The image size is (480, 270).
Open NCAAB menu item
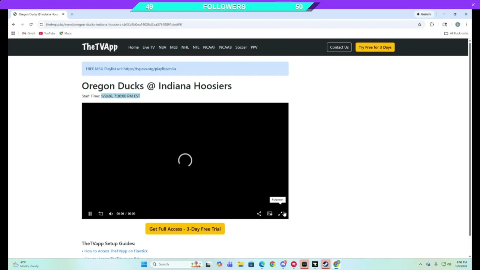[x=225, y=47]
